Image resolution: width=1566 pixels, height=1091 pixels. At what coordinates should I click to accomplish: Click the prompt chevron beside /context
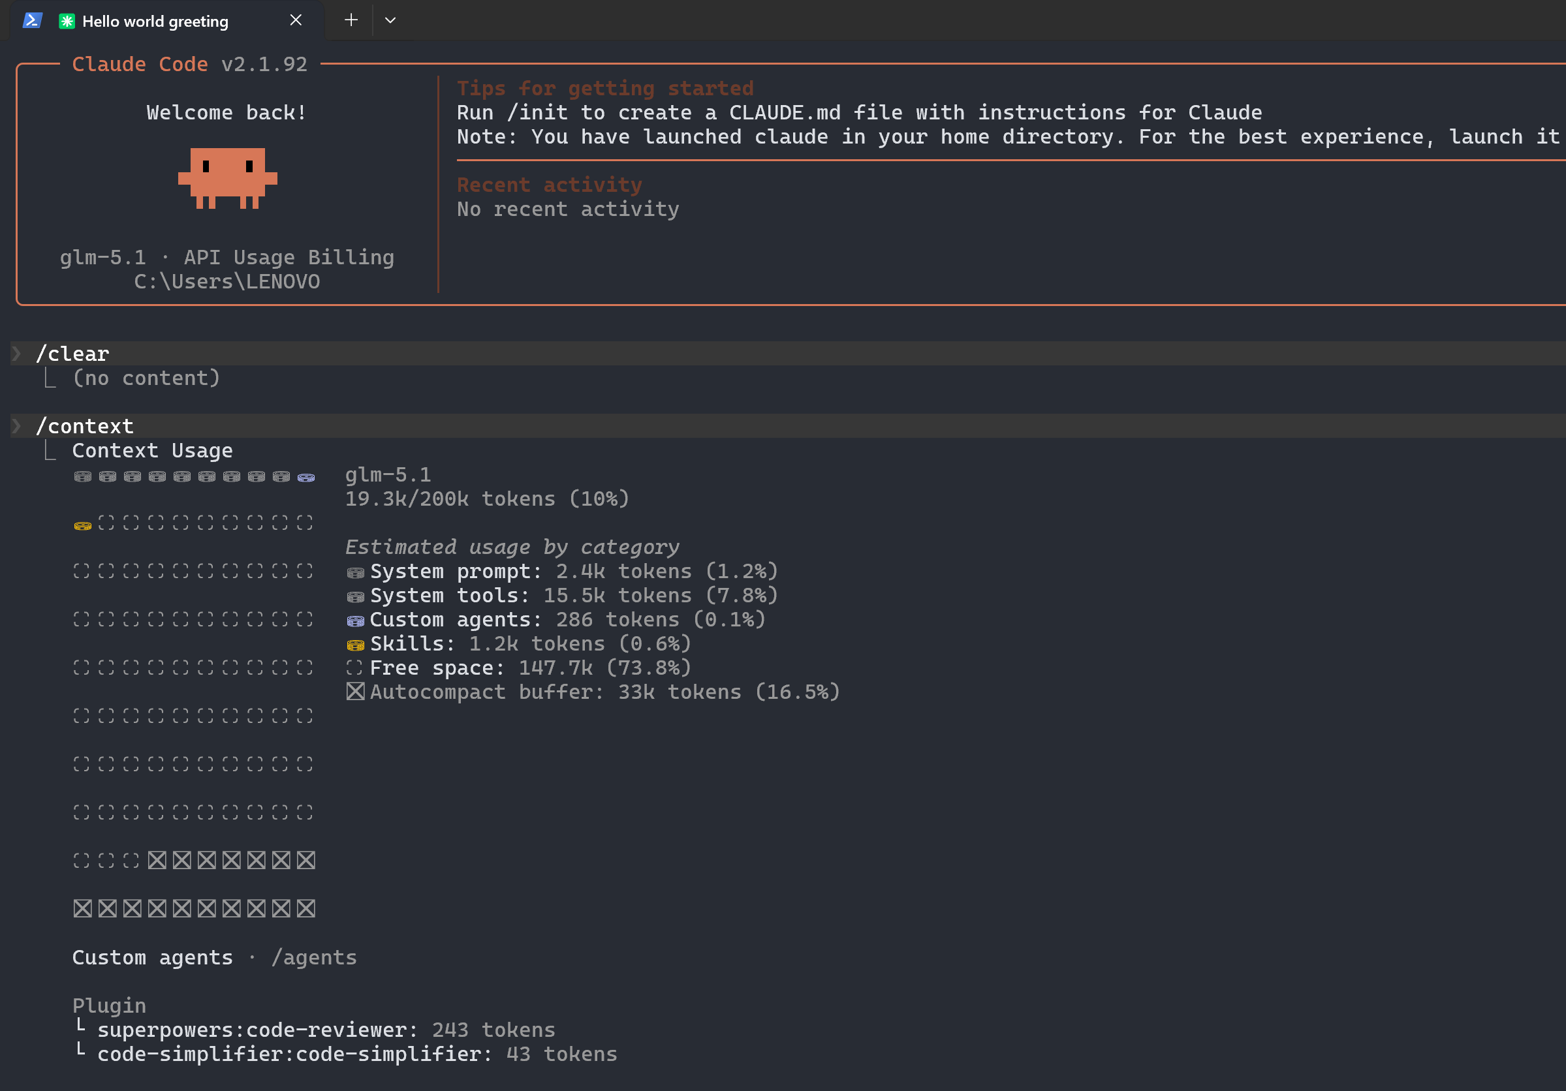pyautogui.click(x=16, y=426)
